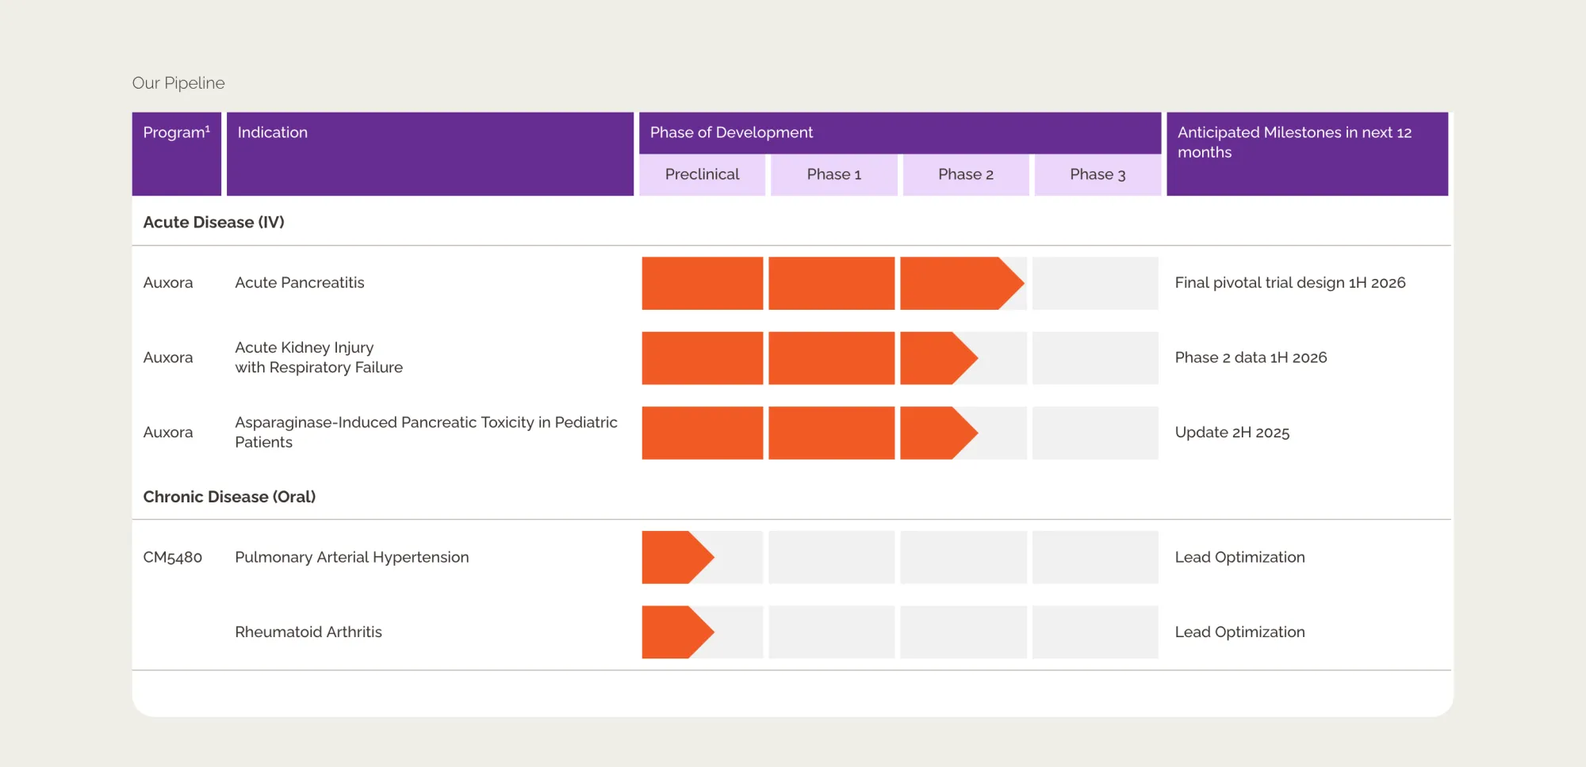This screenshot has width=1586, height=767.
Task: Select the Phase 1 column header
Action: tap(833, 174)
